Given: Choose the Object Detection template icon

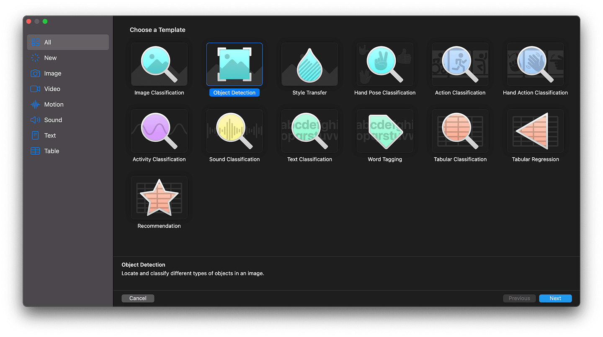Looking at the screenshot, I should coord(234,64).
